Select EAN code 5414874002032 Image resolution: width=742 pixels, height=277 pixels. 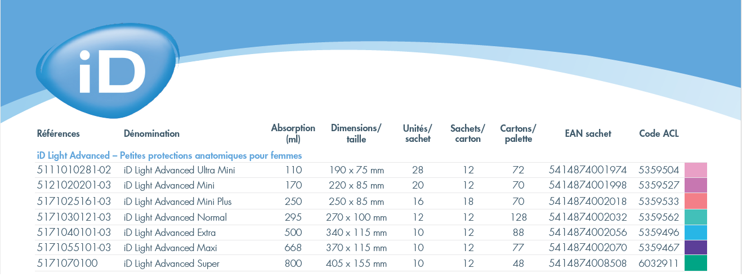coord(588,217)
